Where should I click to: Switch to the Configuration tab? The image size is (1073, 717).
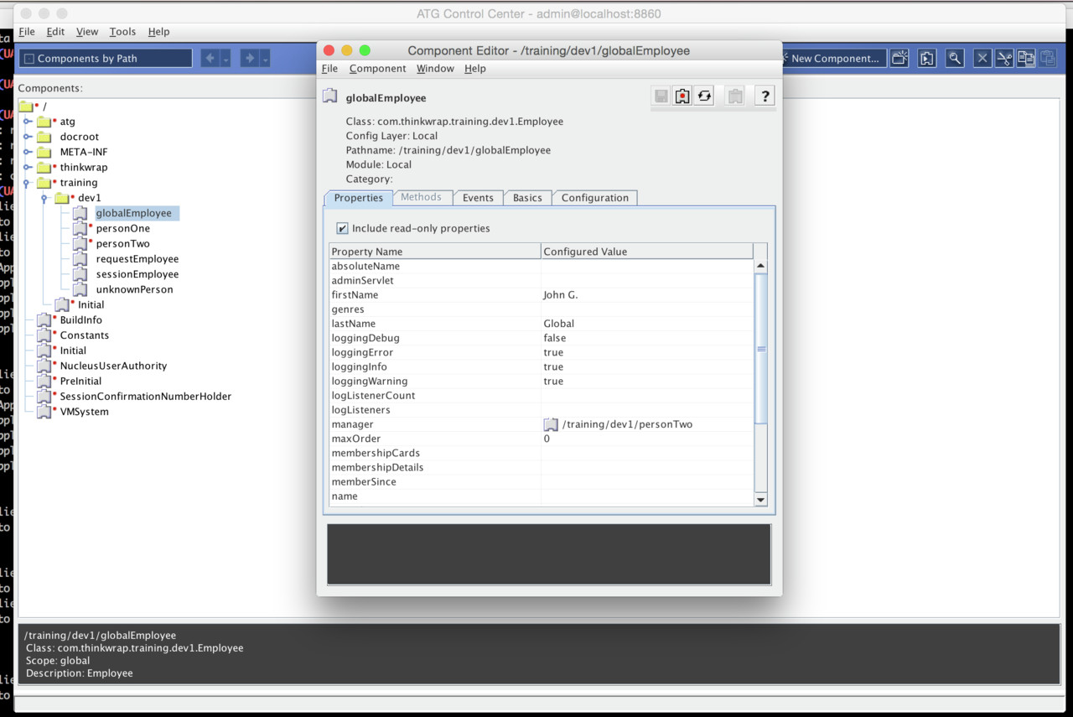pos(595,198)
